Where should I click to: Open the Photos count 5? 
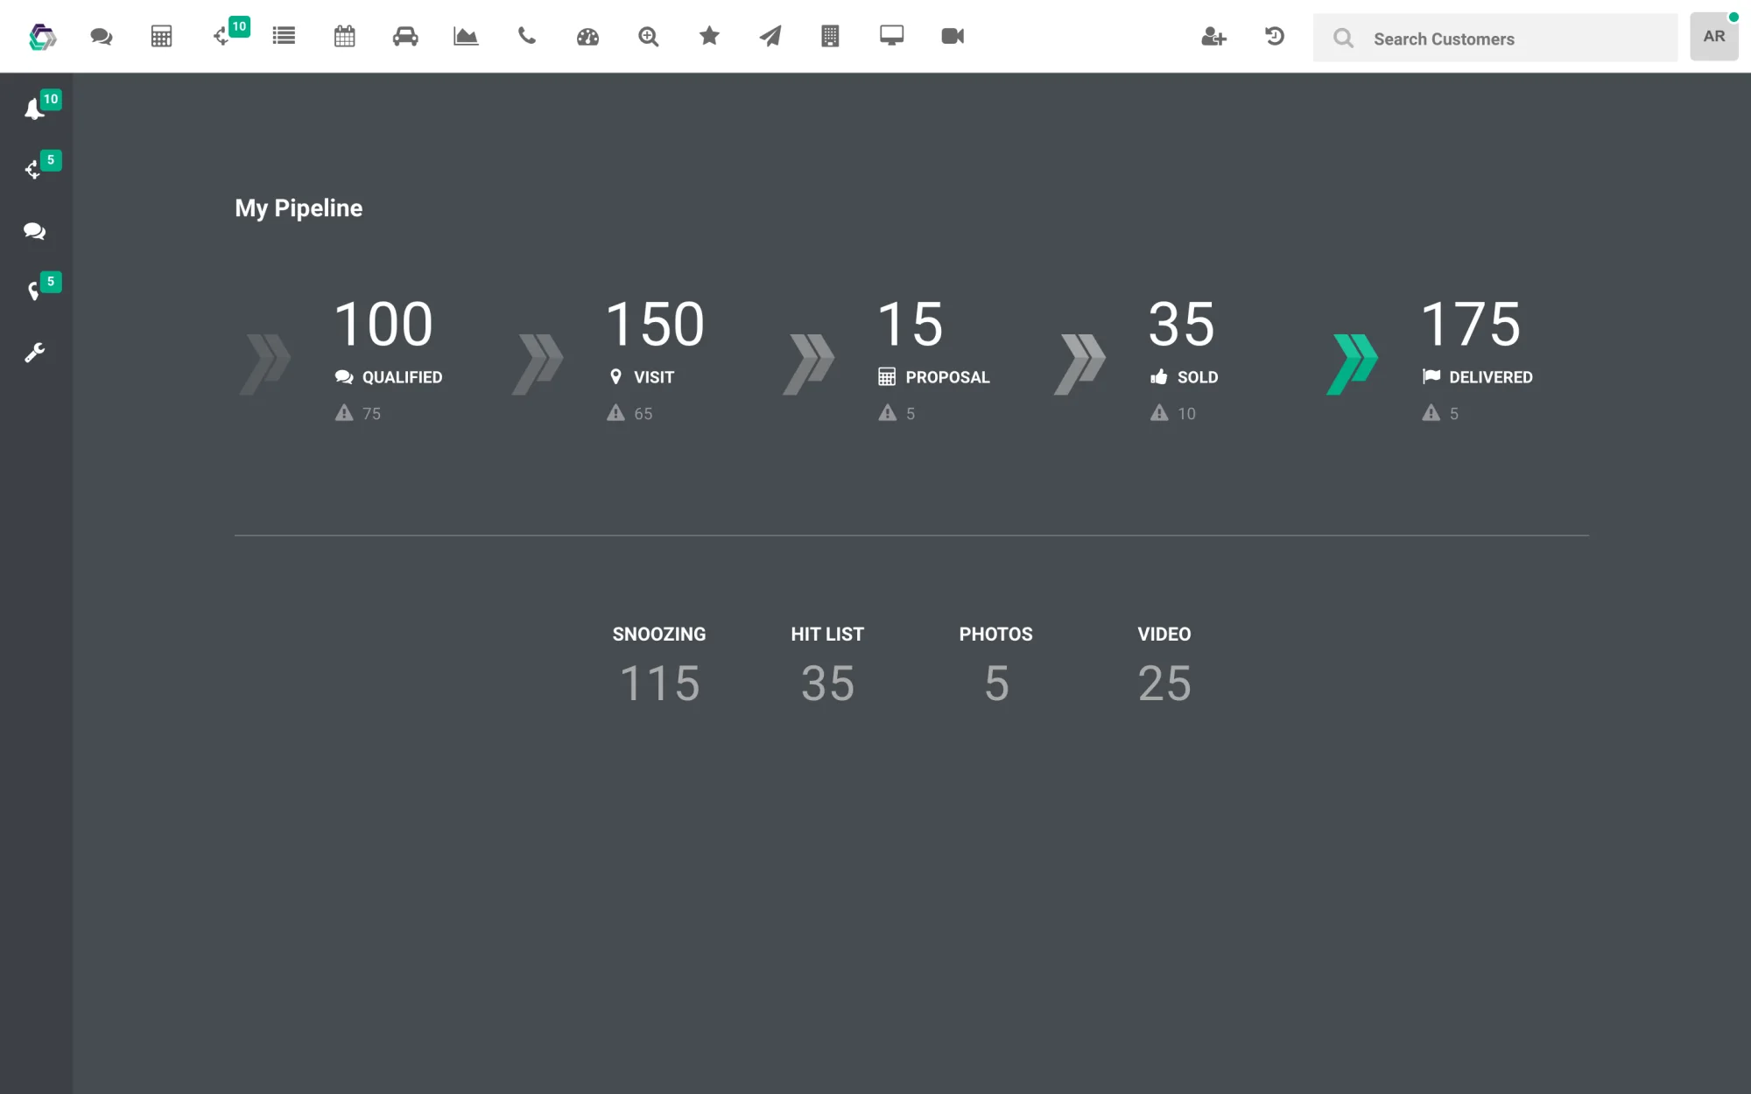(x=996, y=683)
